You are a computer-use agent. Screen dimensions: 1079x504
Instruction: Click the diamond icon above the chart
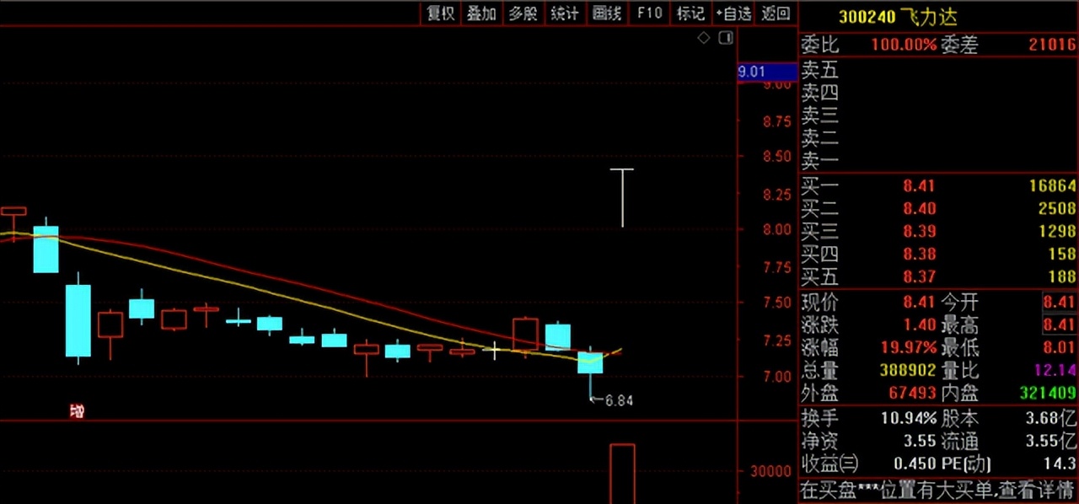point(703,38)
